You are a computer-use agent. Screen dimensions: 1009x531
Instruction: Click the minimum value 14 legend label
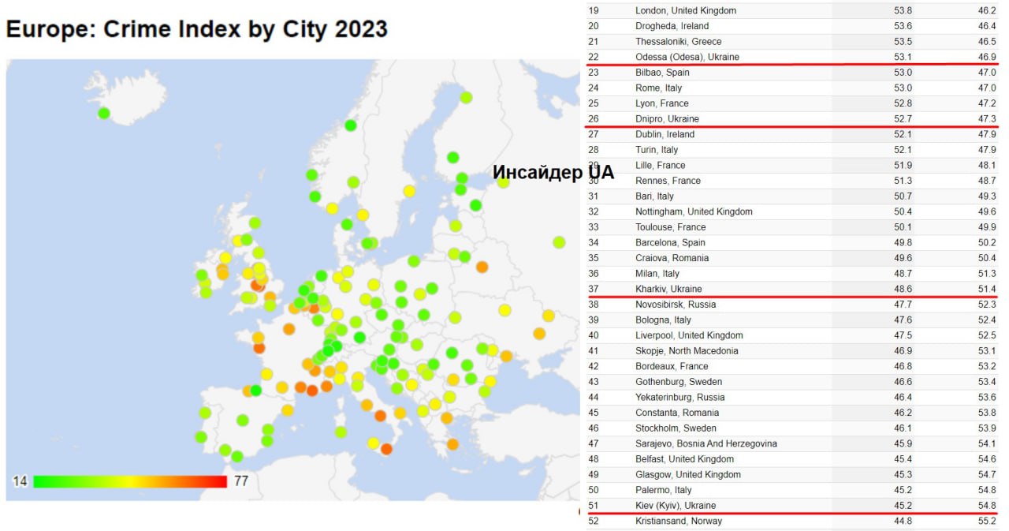20,481
